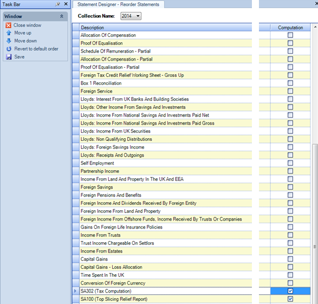The height and width of the screenshot is (304, 318).
Task: Tick Computation checkbox for Income From Trusts
Action: pyautogui.click(x=290, y=235)
